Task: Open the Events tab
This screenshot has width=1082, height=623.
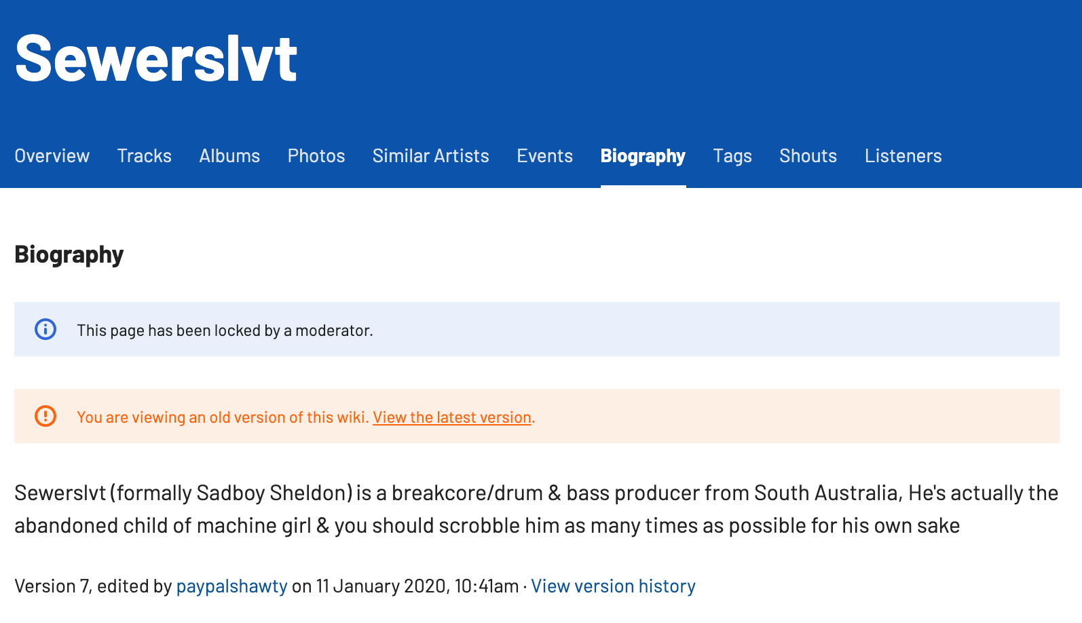Action: click(545, 156)
